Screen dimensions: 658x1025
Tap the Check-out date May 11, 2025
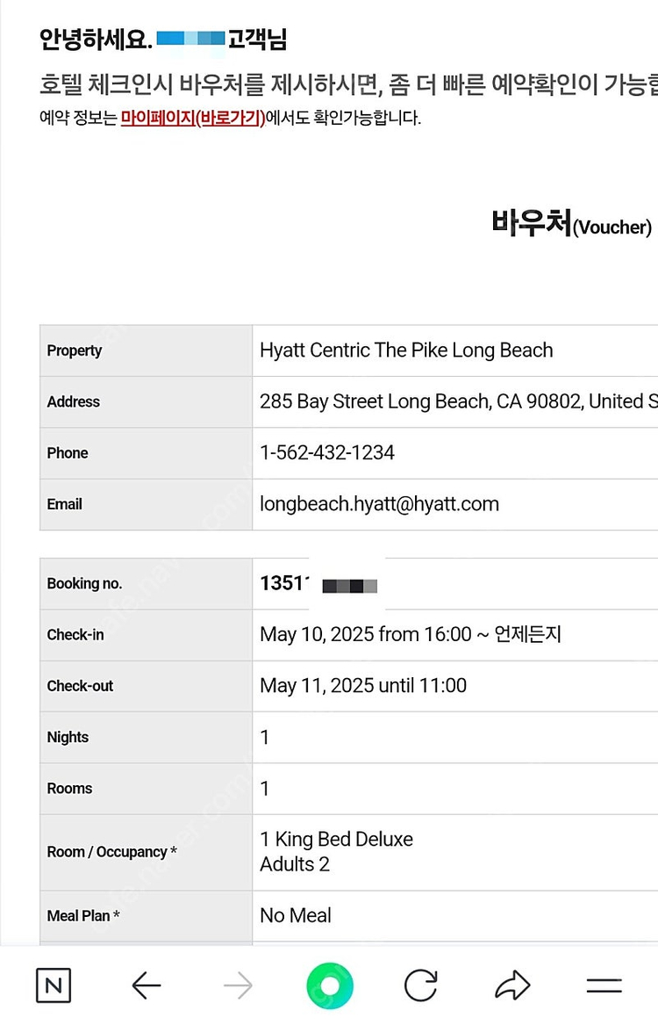(363, 685)
